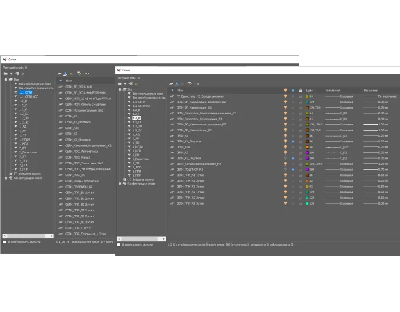The image size is (400, 312).
Task: Click the lightbulb column header icon
Action: click(285, 91)
